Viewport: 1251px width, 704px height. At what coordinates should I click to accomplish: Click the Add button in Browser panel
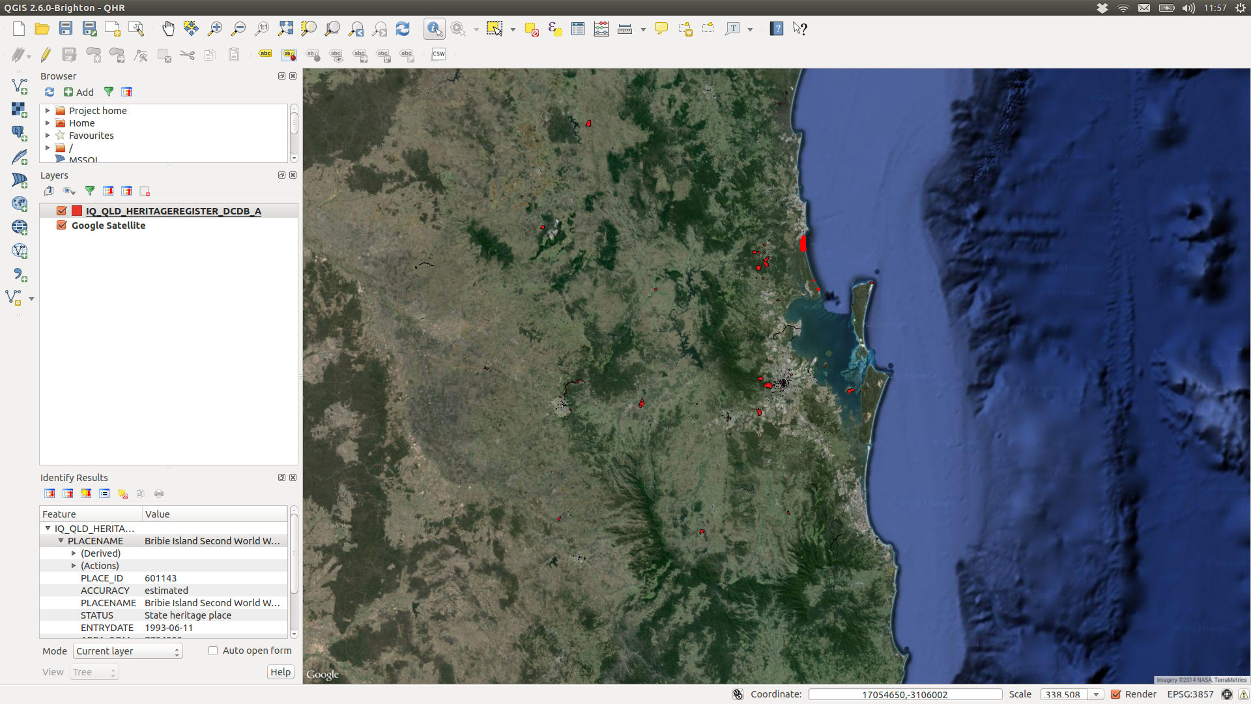coord(79,92)
